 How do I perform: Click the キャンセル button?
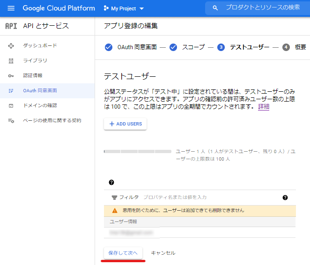163,253
